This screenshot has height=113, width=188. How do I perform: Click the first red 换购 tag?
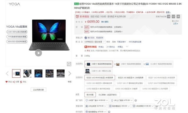pos(87,27)
